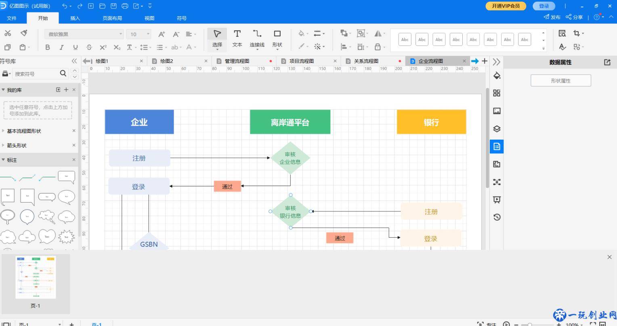This screenshot has width=617, height=326.
Task: Click the find and replace icon
Action: pyautogui.click(x=562, y=33)
